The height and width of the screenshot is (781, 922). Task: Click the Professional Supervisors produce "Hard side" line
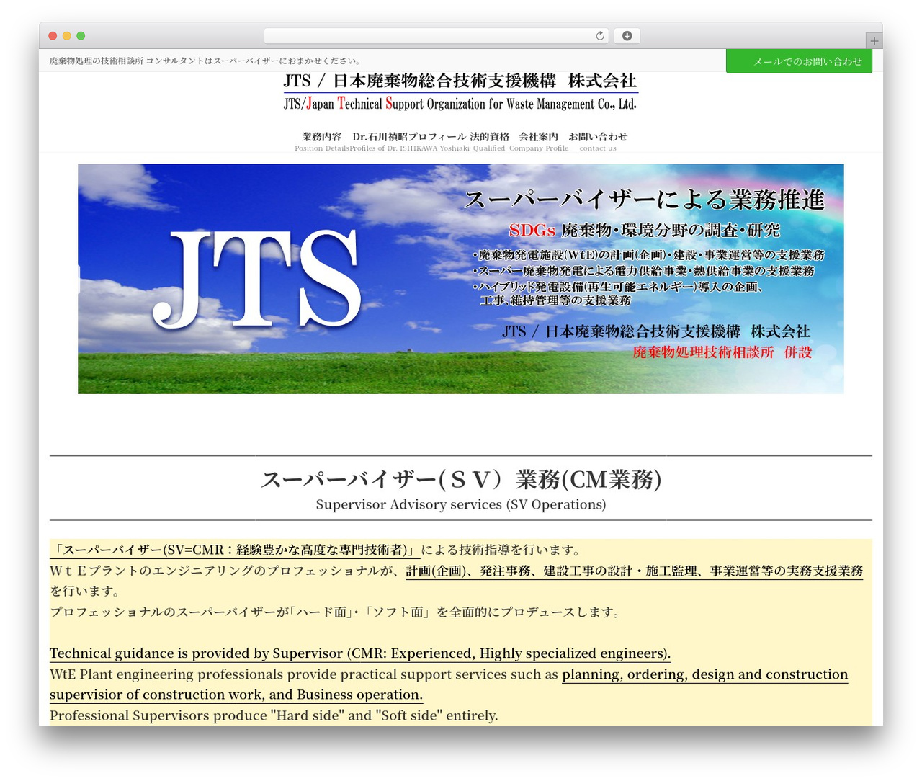[274, 715]
